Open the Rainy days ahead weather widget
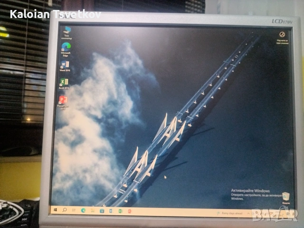This screenshot has width=304, height=228. [x=230, y=213]
